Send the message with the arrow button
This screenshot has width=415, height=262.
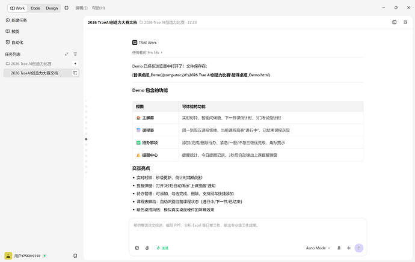click(359, 248)
